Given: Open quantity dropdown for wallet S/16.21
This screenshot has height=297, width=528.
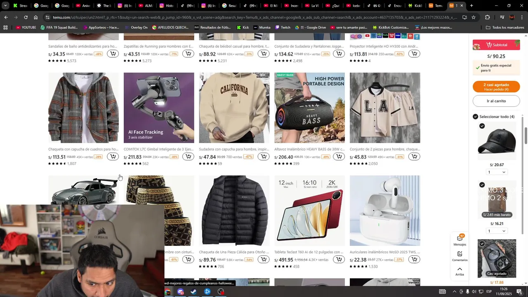Looking at the screenshot, I should (497, 231).
